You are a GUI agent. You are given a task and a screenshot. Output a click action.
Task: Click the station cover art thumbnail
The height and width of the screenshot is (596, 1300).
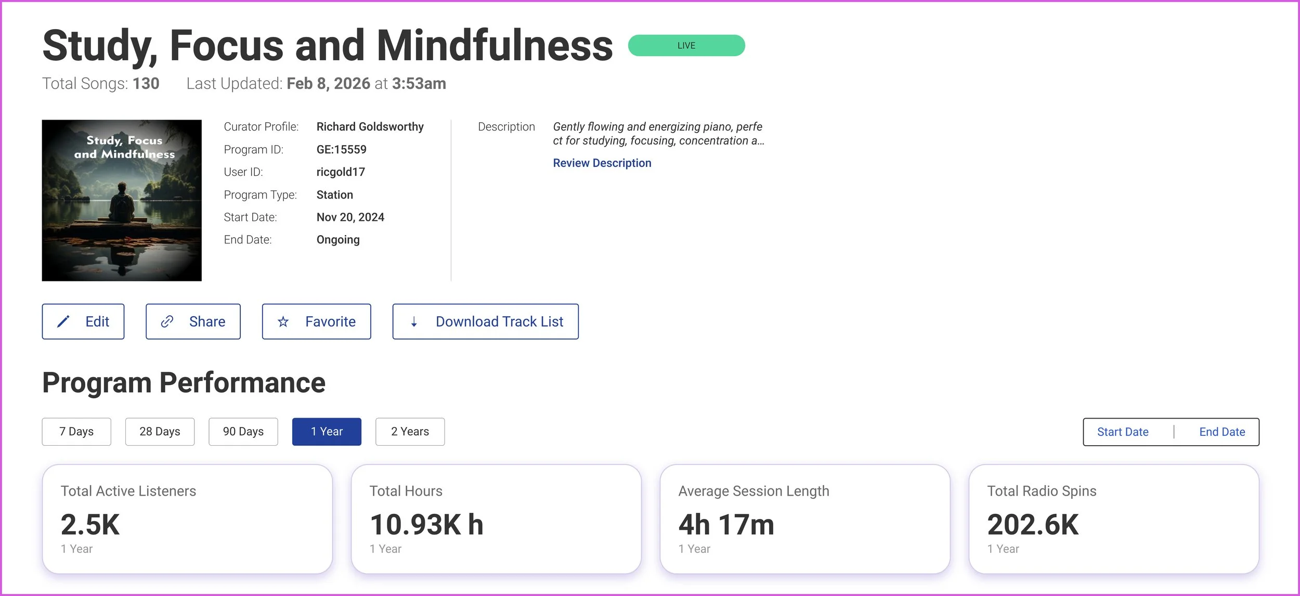tap(122, 200)
